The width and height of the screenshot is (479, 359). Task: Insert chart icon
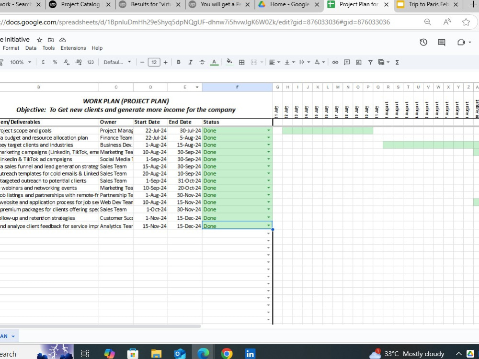coord(359,62)
